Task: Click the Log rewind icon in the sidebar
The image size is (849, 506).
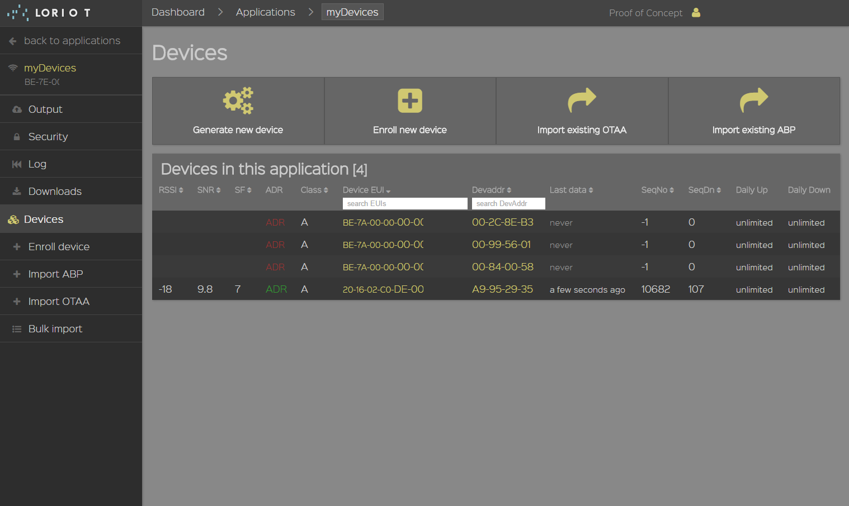Action: coord(17,164)
